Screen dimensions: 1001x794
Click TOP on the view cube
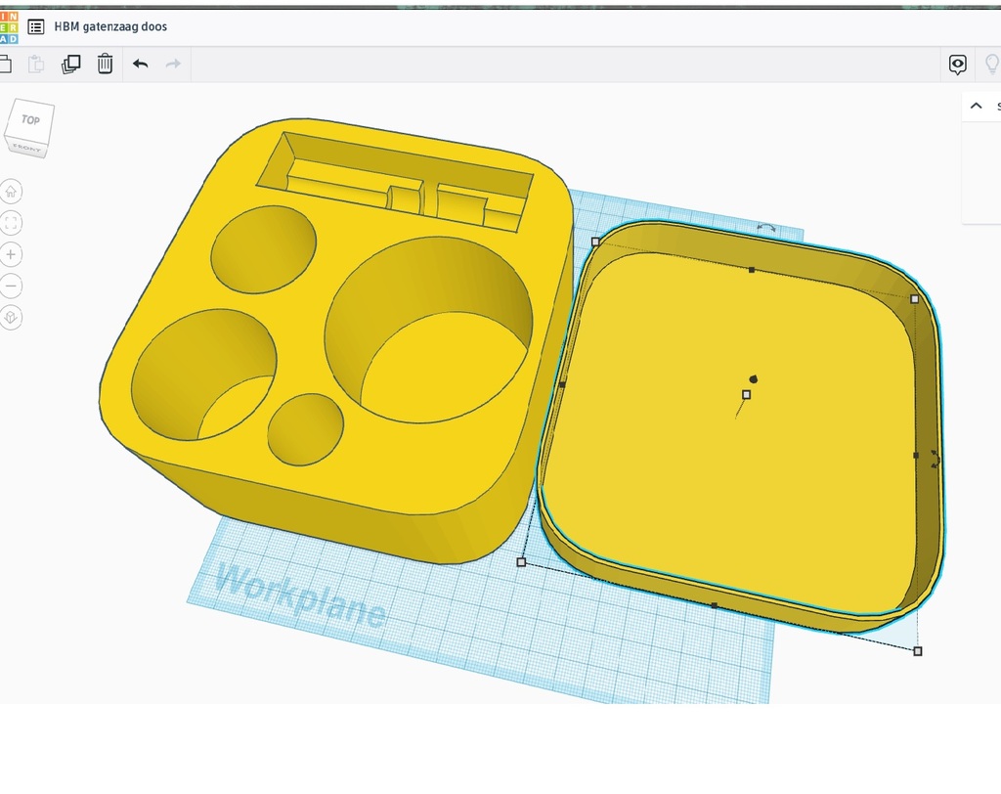click(x=30, y=119)
